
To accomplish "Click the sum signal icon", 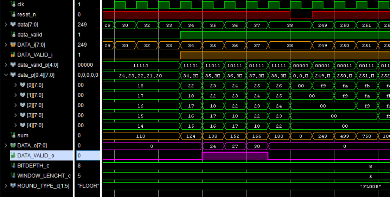I will [x=13, y=135].
